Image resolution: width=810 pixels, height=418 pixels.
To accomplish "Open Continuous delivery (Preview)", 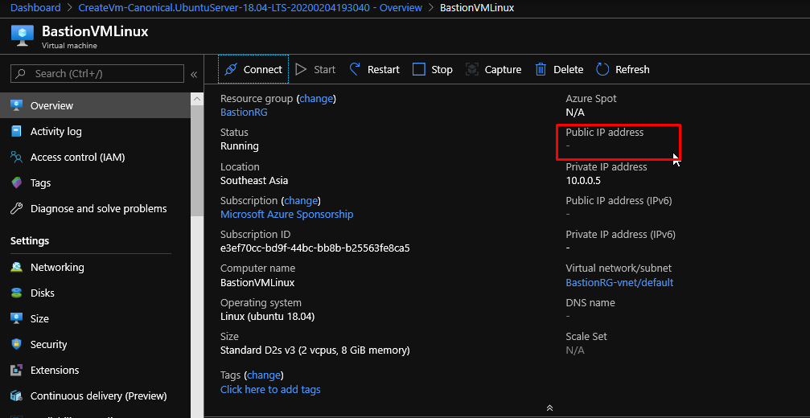I will tap(95, 395).
